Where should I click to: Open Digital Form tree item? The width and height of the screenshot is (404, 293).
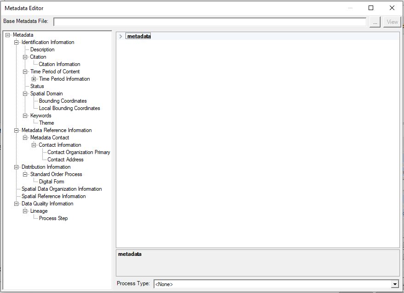[x=51, y=182]
